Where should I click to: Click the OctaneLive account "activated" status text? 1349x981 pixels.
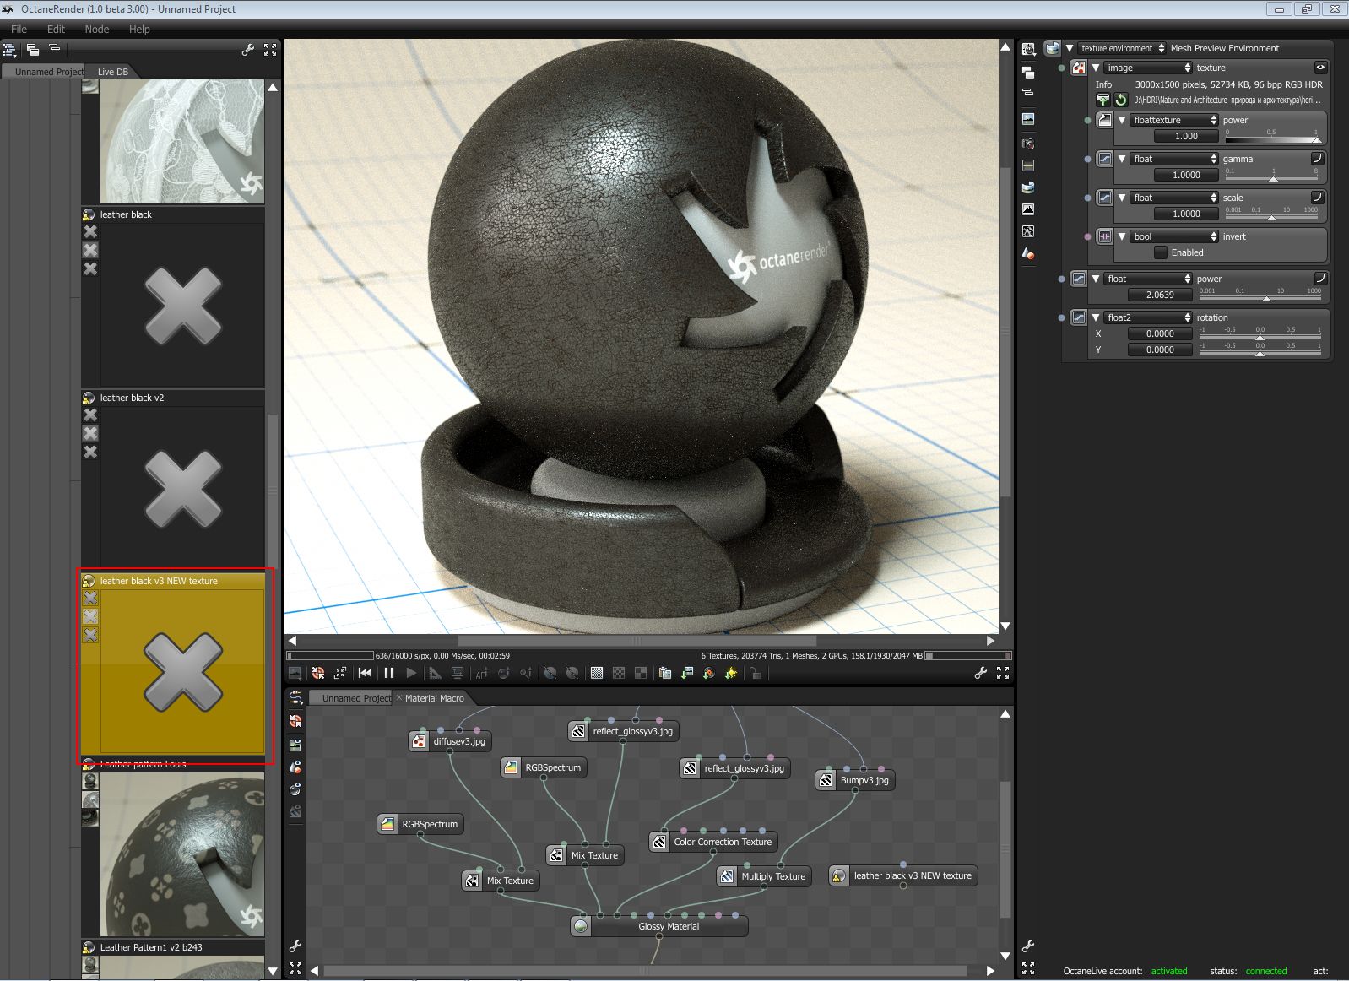1169,971
